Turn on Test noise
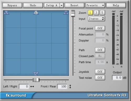This screenshot has width=131, height=101. tap(100, 78)
